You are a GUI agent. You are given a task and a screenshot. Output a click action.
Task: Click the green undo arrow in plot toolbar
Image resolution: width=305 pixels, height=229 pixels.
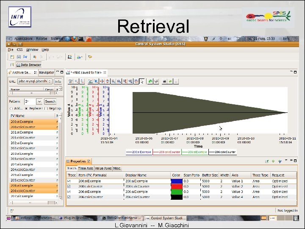tap(150, 81)
